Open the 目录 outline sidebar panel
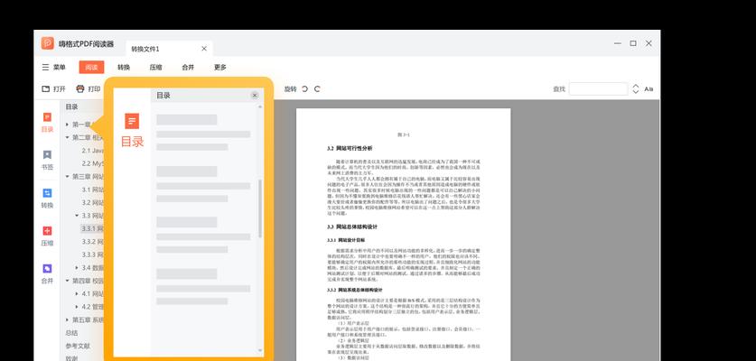 (47, 123)
